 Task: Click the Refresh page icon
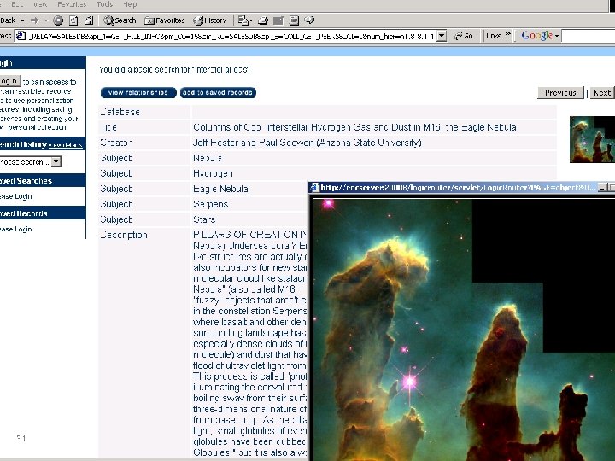(x=73, y=20)
